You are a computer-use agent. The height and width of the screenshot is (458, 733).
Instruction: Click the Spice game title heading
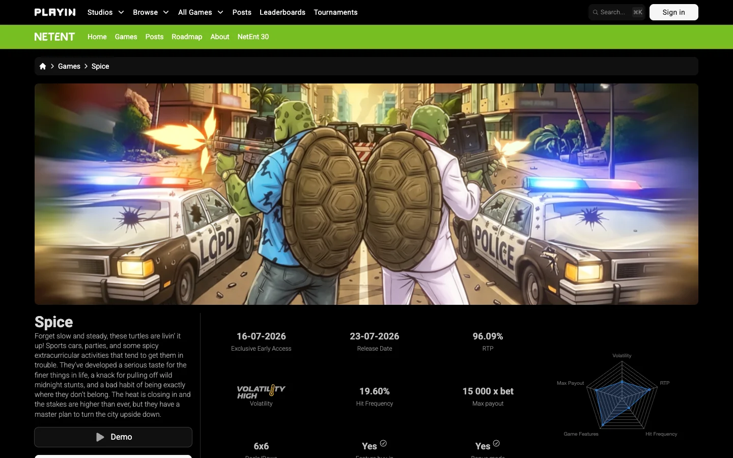pos(53,322)
